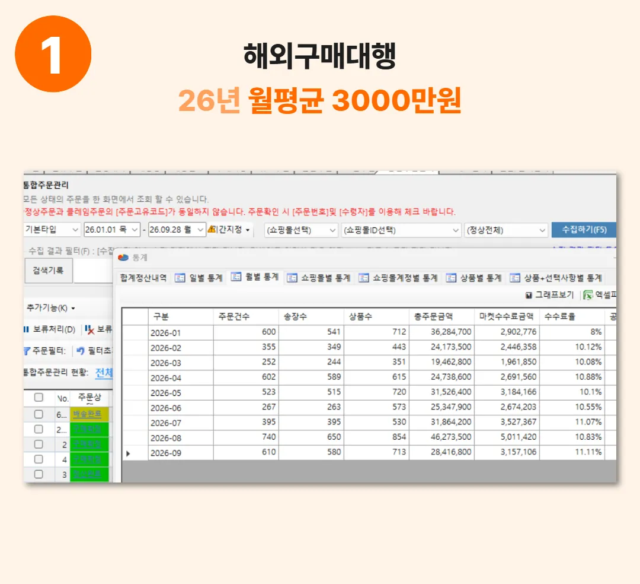Click the funnel 주문필터 icon

27,351
